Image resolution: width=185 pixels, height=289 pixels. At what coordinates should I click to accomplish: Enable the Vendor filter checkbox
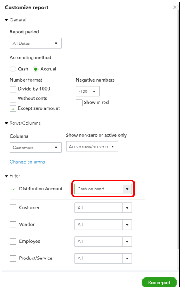point(13,225)
